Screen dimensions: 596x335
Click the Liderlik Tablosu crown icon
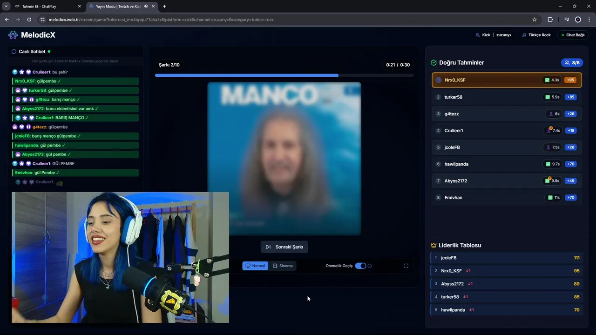click(433, 245)
